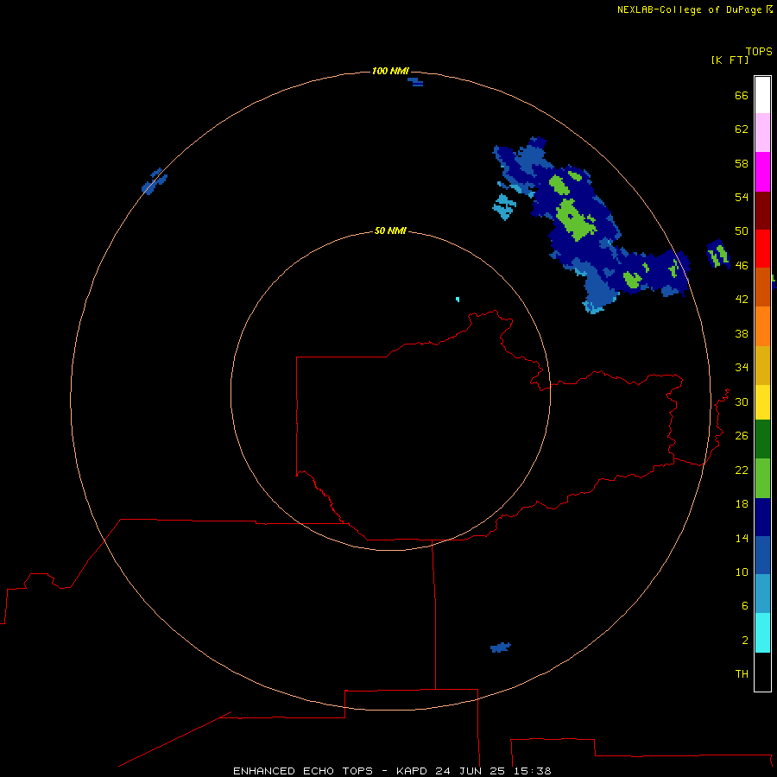Click the 66 legend value
The width and height of the screenshot is (777, 777).
click(x=742, y=95)
